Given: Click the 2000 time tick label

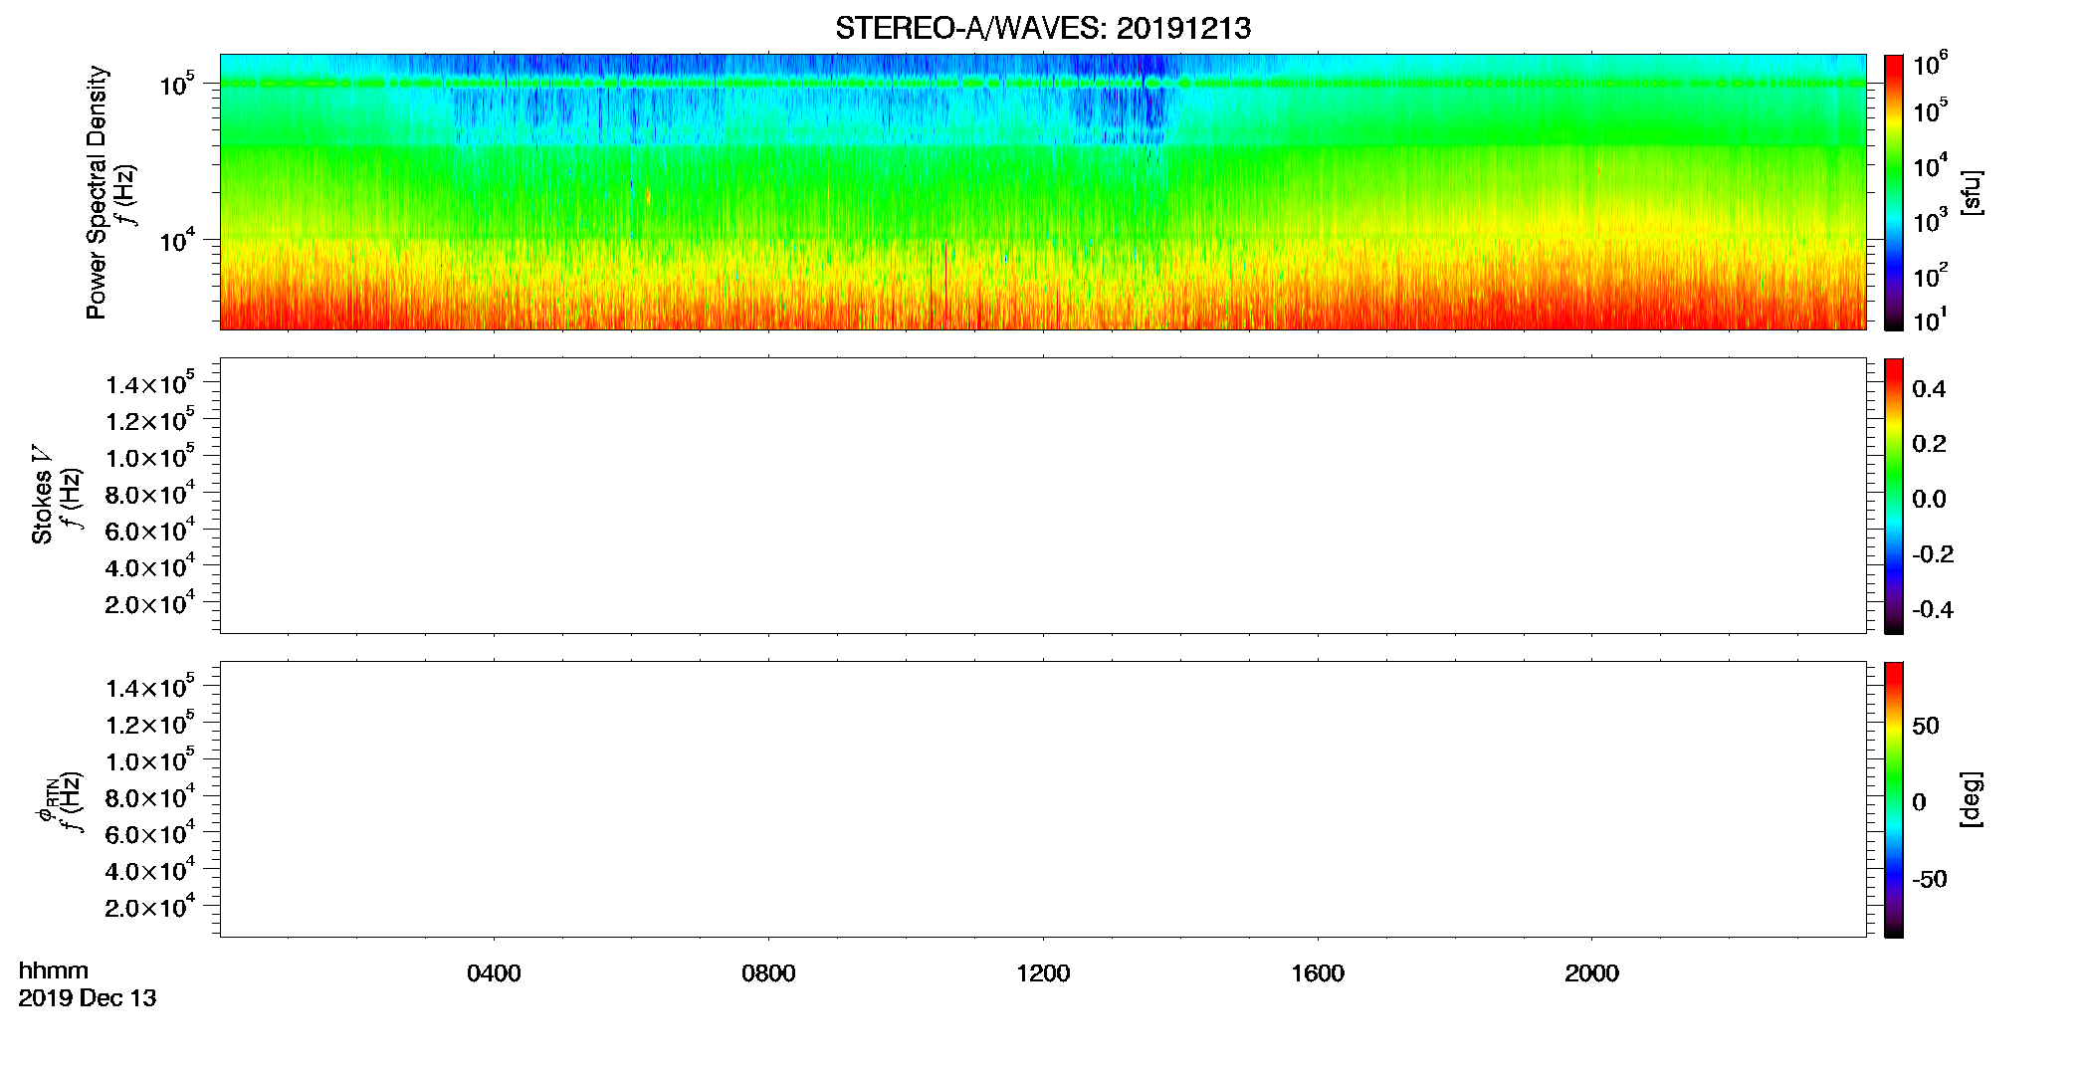Looking at the screenshot, I should pyautogui.click(x=1591, y=973).
